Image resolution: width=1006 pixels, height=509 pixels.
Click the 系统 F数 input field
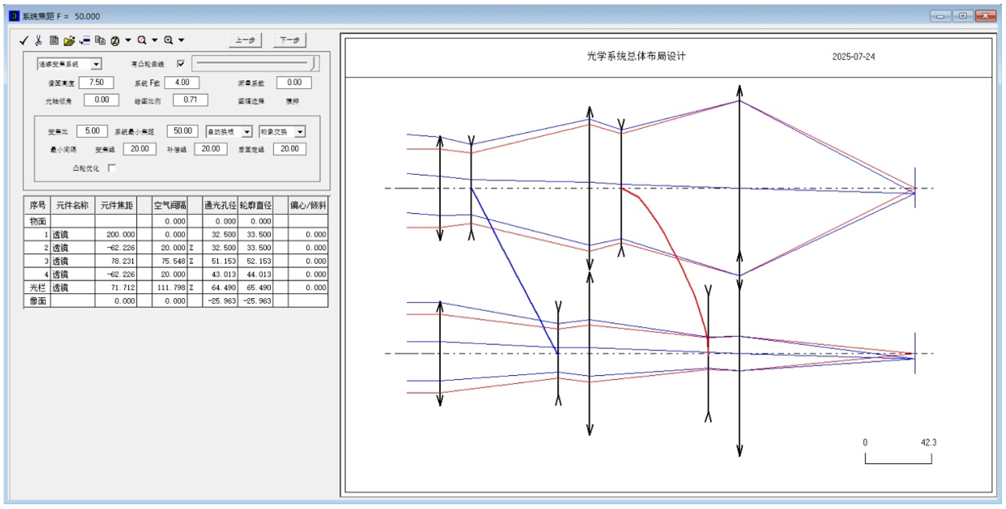tap(181, 83)
